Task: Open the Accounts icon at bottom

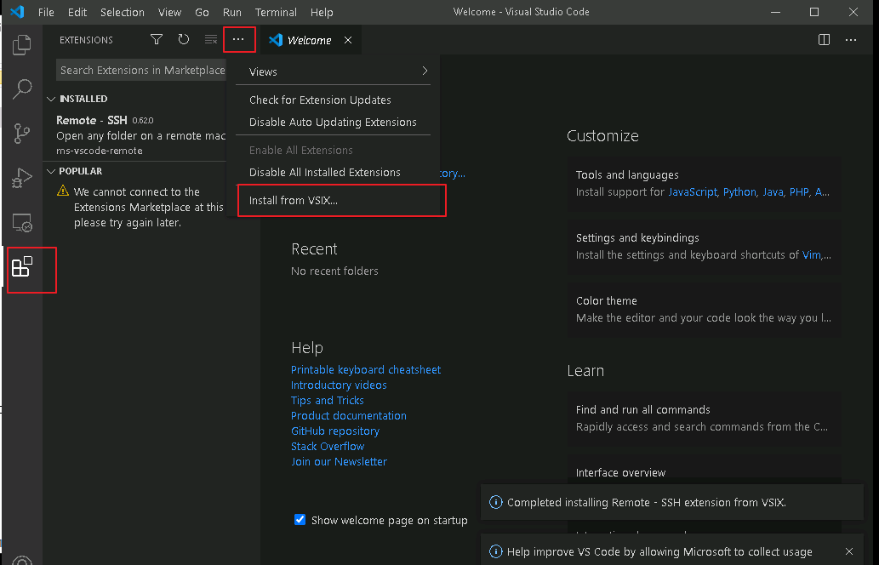Action: tap(22, 560)
